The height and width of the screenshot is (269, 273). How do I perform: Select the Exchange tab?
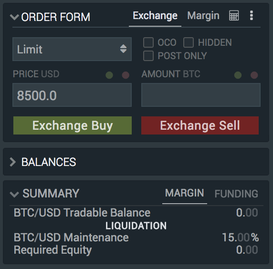(155, 16)
